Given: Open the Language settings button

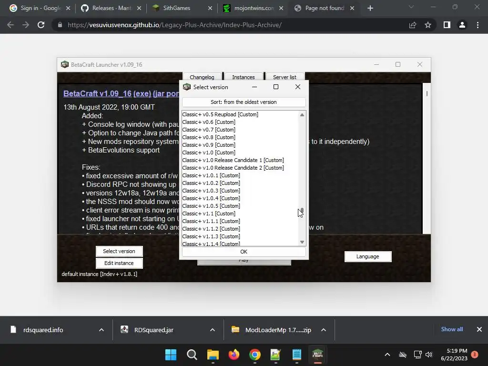Looking at the screenshot, I should 368,256.
